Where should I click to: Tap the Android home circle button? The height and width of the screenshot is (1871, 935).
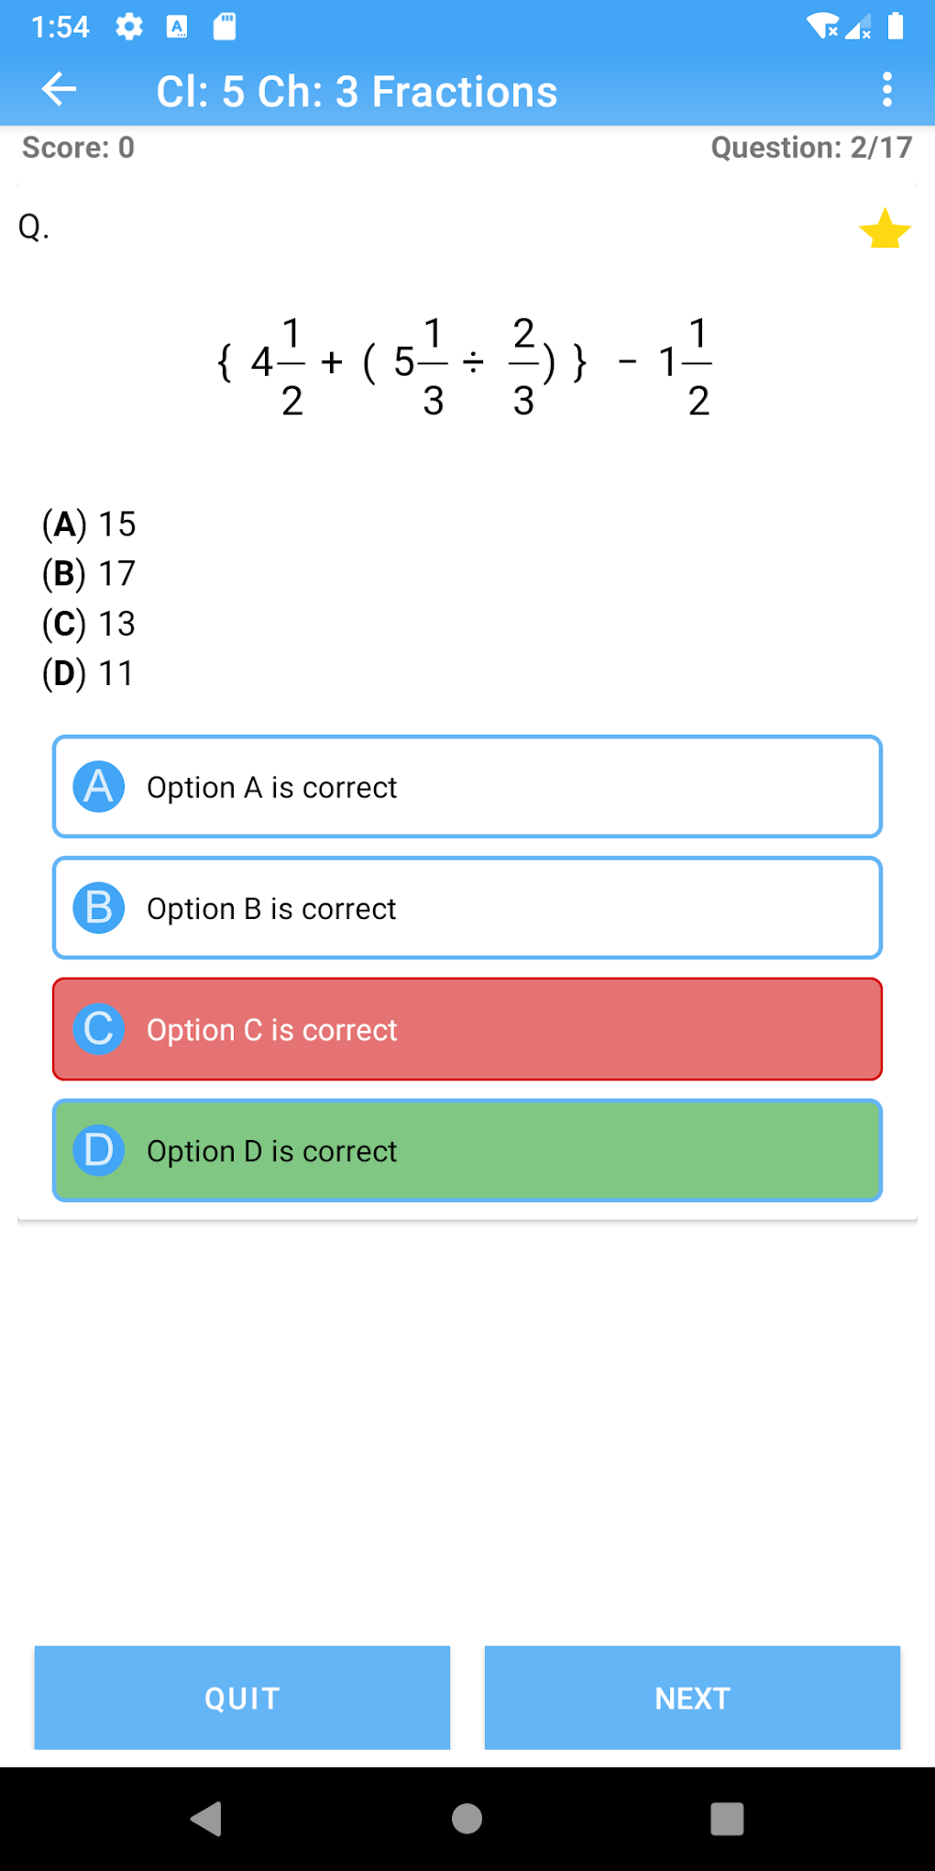tap(467, 1818)
